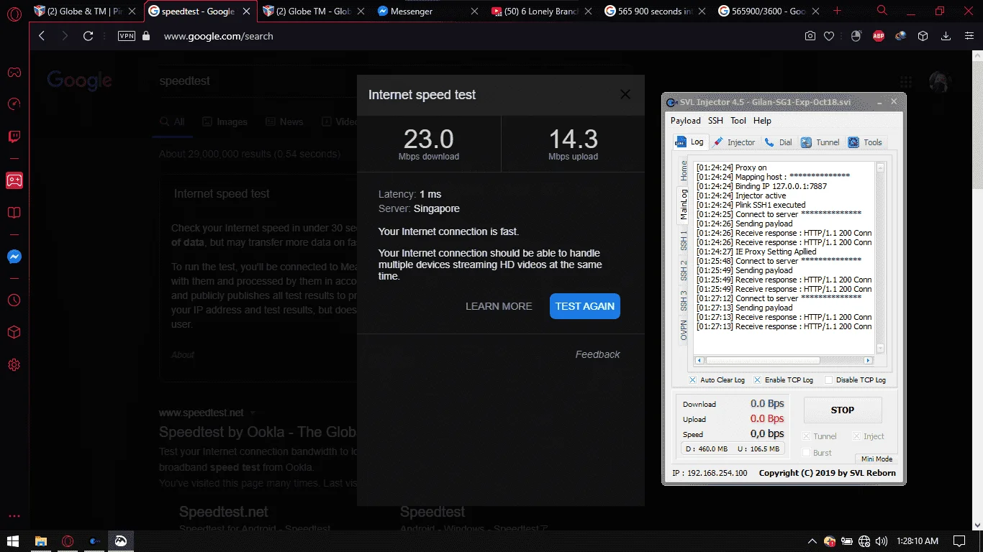Screen dimensions: 983x552
Task: Open Feedback link in speed test dialog
Action: point(597,354)
